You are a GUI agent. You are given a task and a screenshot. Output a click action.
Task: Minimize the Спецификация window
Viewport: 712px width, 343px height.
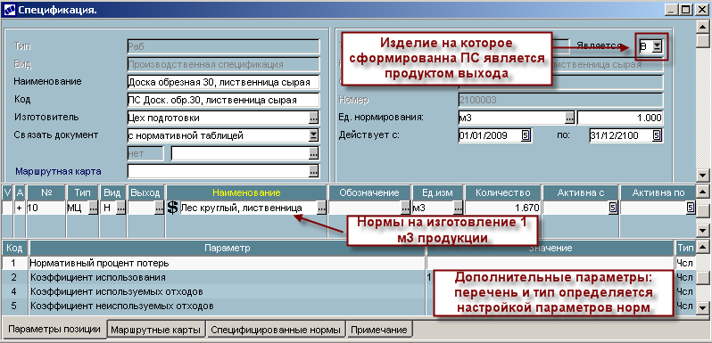tap(673, 10)
